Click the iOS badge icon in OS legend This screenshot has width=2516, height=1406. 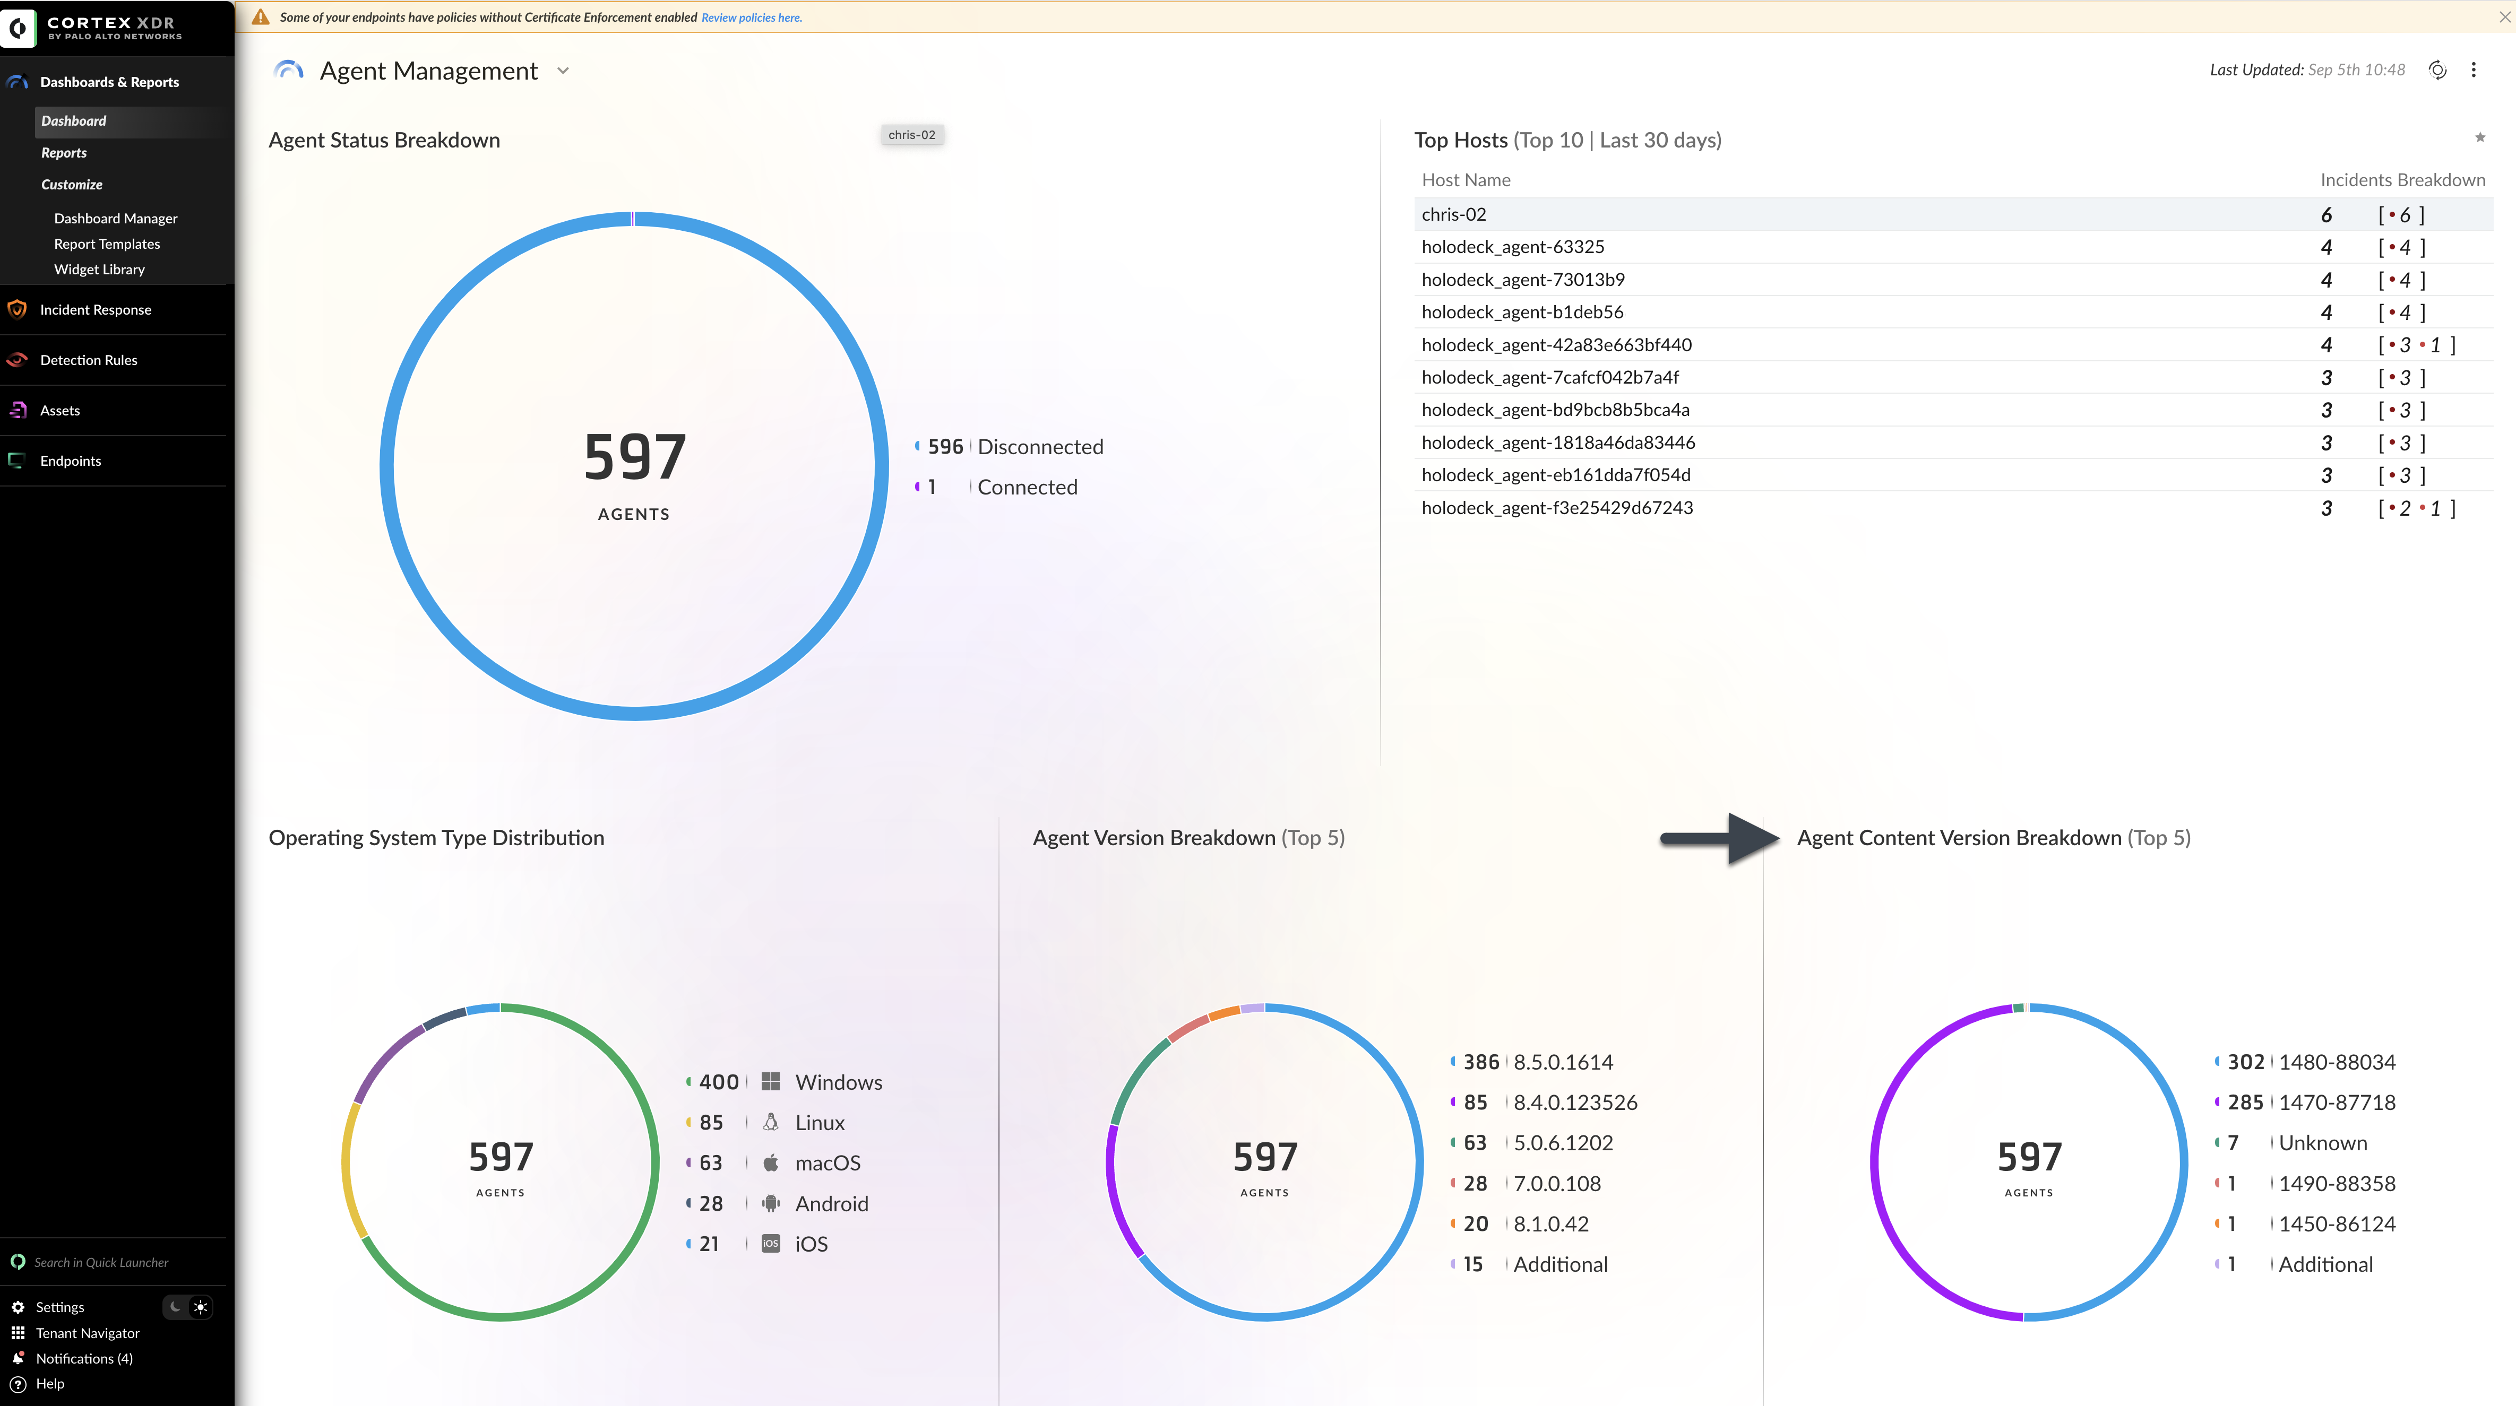[x=771, y=1244]
